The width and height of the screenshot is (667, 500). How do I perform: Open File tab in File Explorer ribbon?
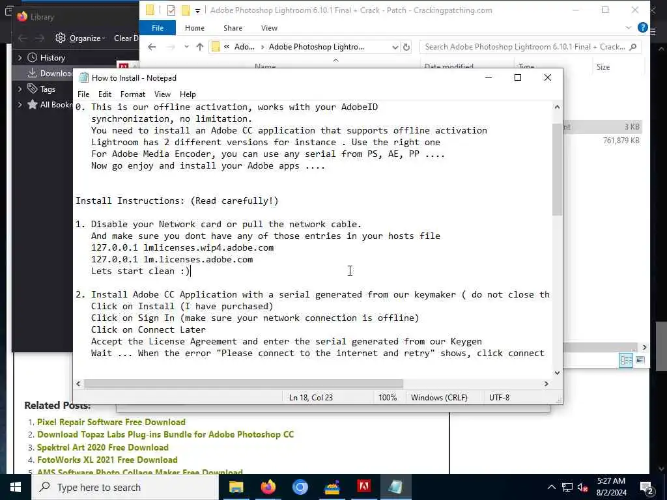pos(158,28)
